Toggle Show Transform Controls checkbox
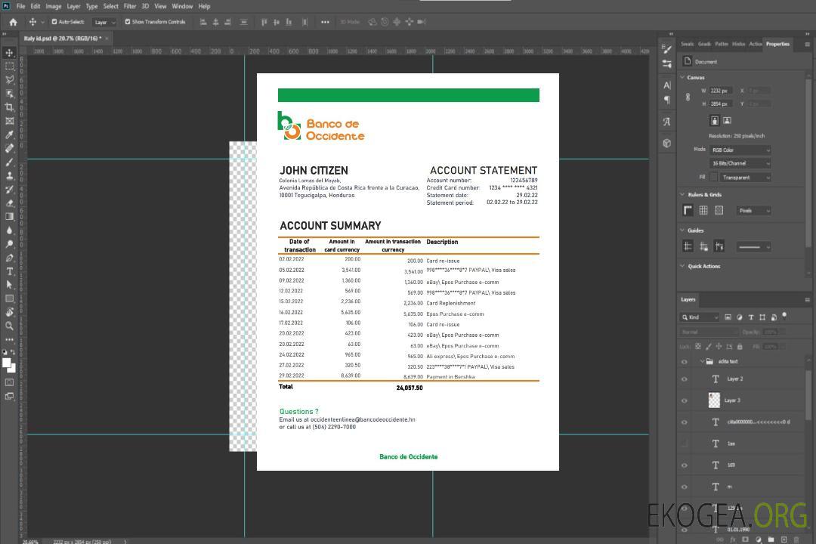The image size is (816, 544). coord(128,22)
